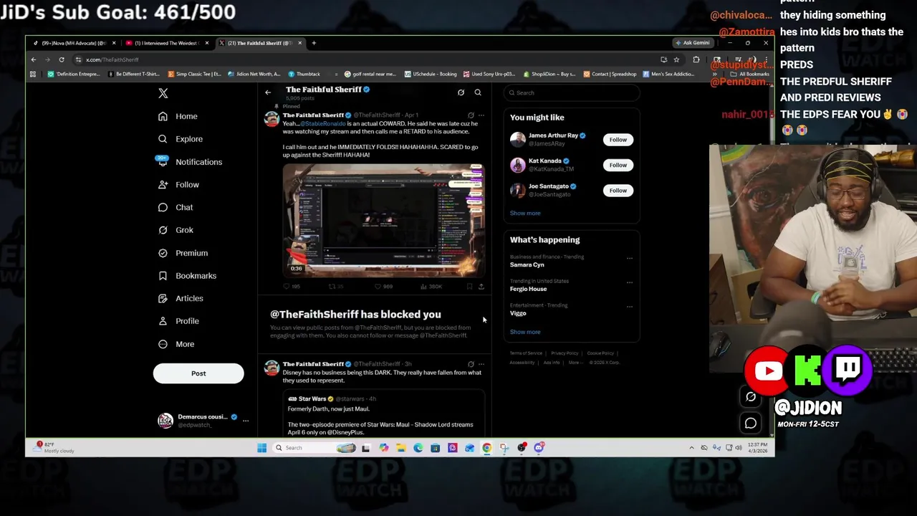The width and height of the screenshot is (917, 516).
Task: Focus the X Search input field
Action: pos(572,92)
